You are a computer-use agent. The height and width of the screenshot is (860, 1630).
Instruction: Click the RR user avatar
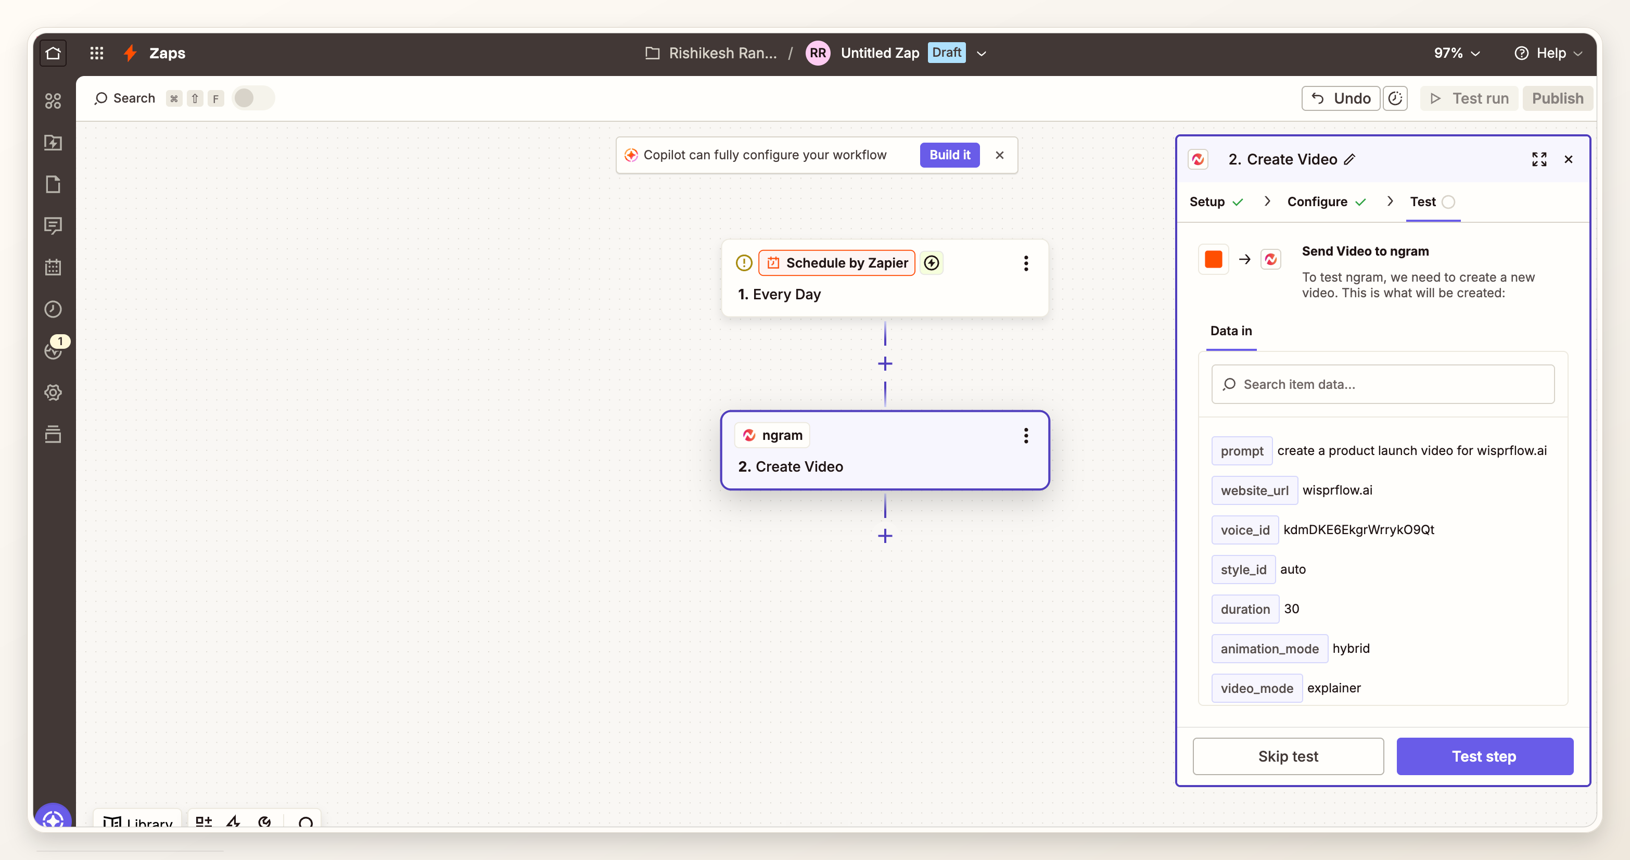[x=818, y=53]
